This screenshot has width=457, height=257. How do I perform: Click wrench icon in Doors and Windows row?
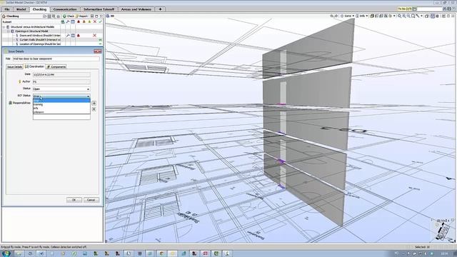tap(68, 35)
